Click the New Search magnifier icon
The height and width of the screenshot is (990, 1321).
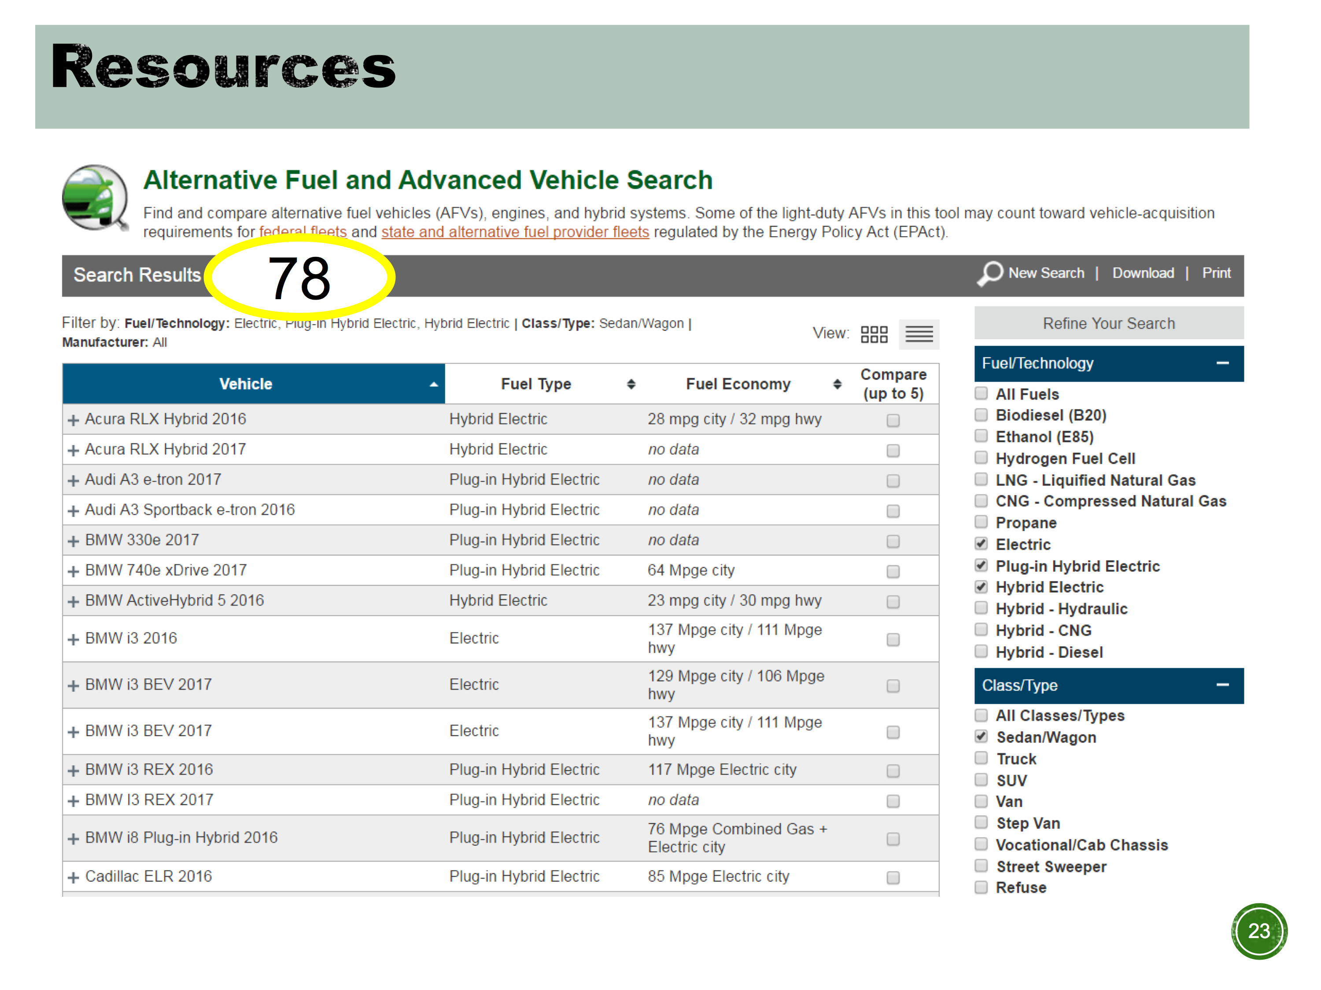[989, 274]
